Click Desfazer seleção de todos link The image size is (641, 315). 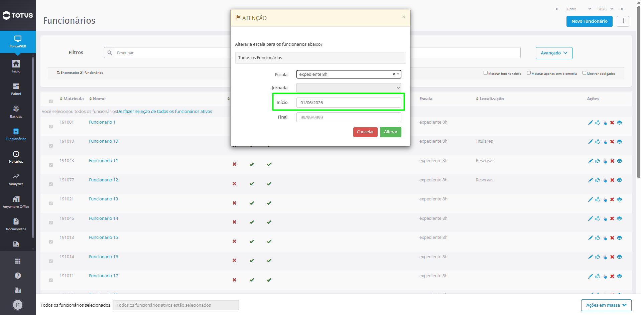(x=164, y=112)
